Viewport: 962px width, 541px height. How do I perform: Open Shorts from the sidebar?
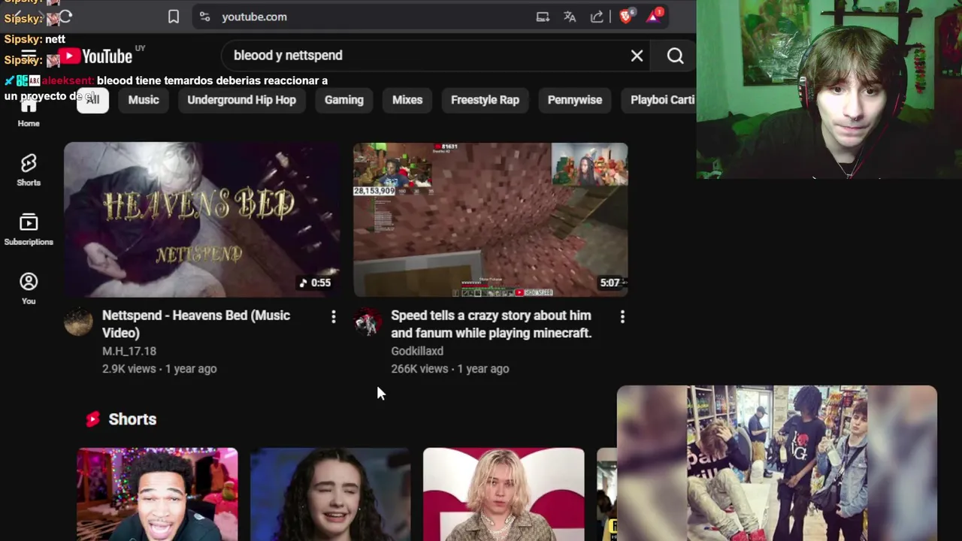click(29, 170)
